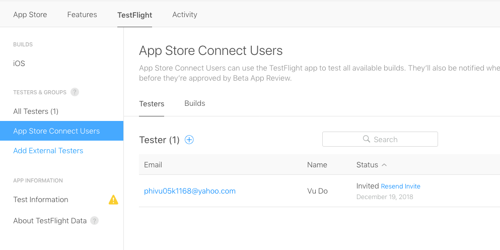This screenshot has width=500, height=250.
Task: Click the magnifier icon in the search box
Action: tap(367, 140)
